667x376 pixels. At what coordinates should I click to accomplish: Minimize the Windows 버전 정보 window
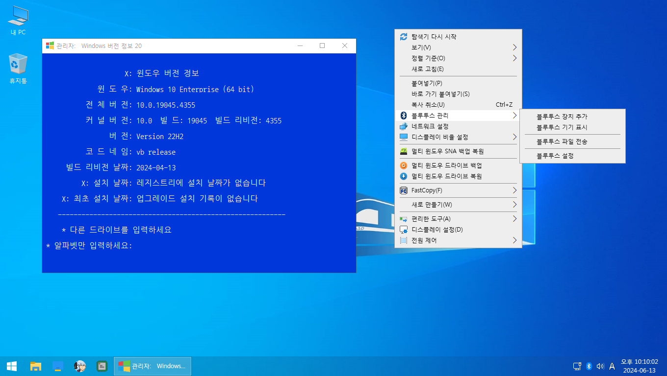click(300, 46)
